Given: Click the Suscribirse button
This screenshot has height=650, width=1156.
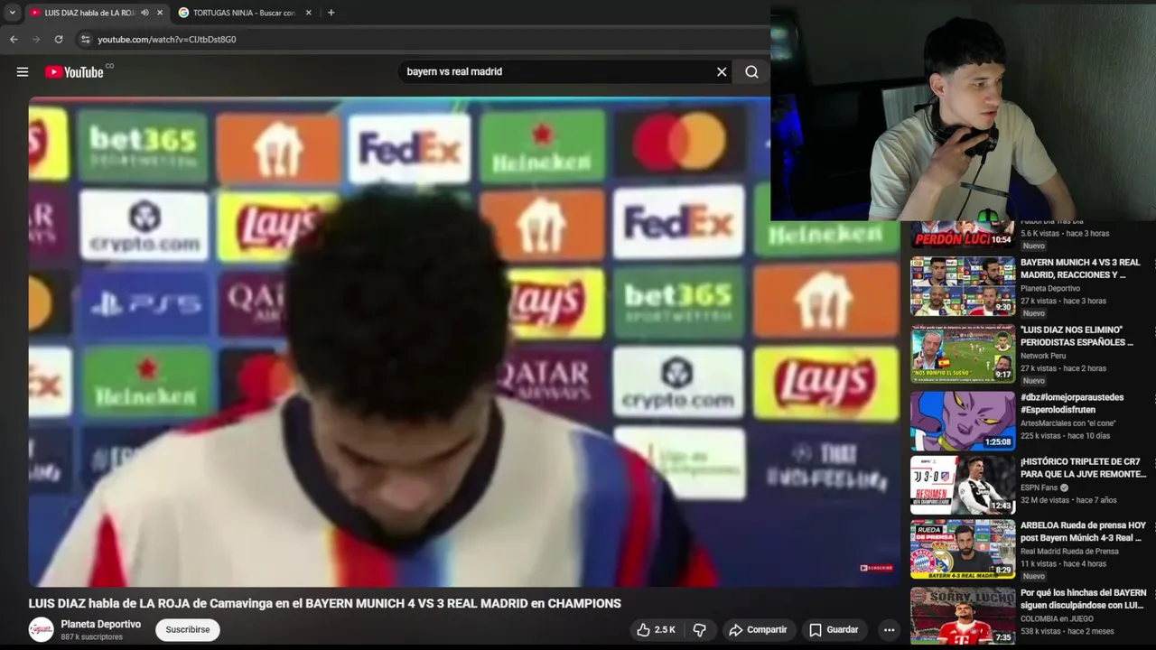Looking at the screenshot, I should [x=188, y=630].
